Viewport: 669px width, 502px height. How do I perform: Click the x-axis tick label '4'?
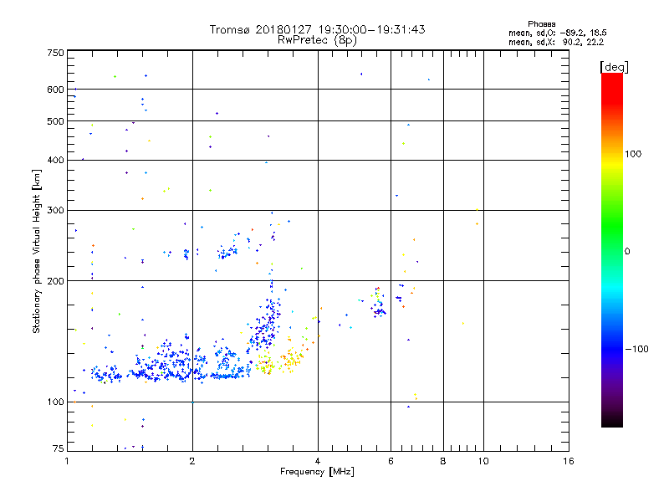click(x=318, y=461)
